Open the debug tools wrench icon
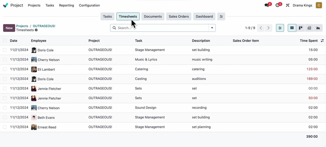 (287, 5)
